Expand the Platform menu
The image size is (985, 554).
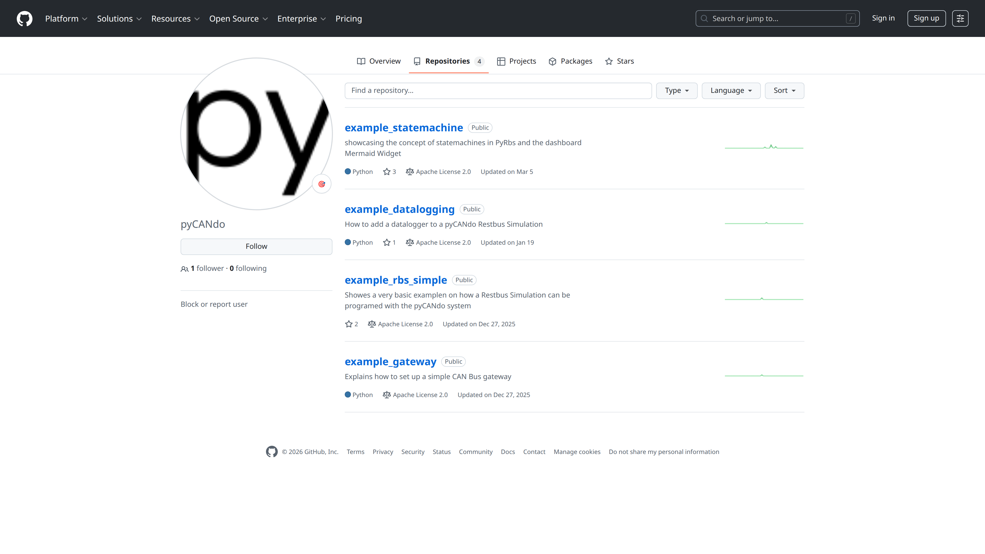[x=66, y=18]
